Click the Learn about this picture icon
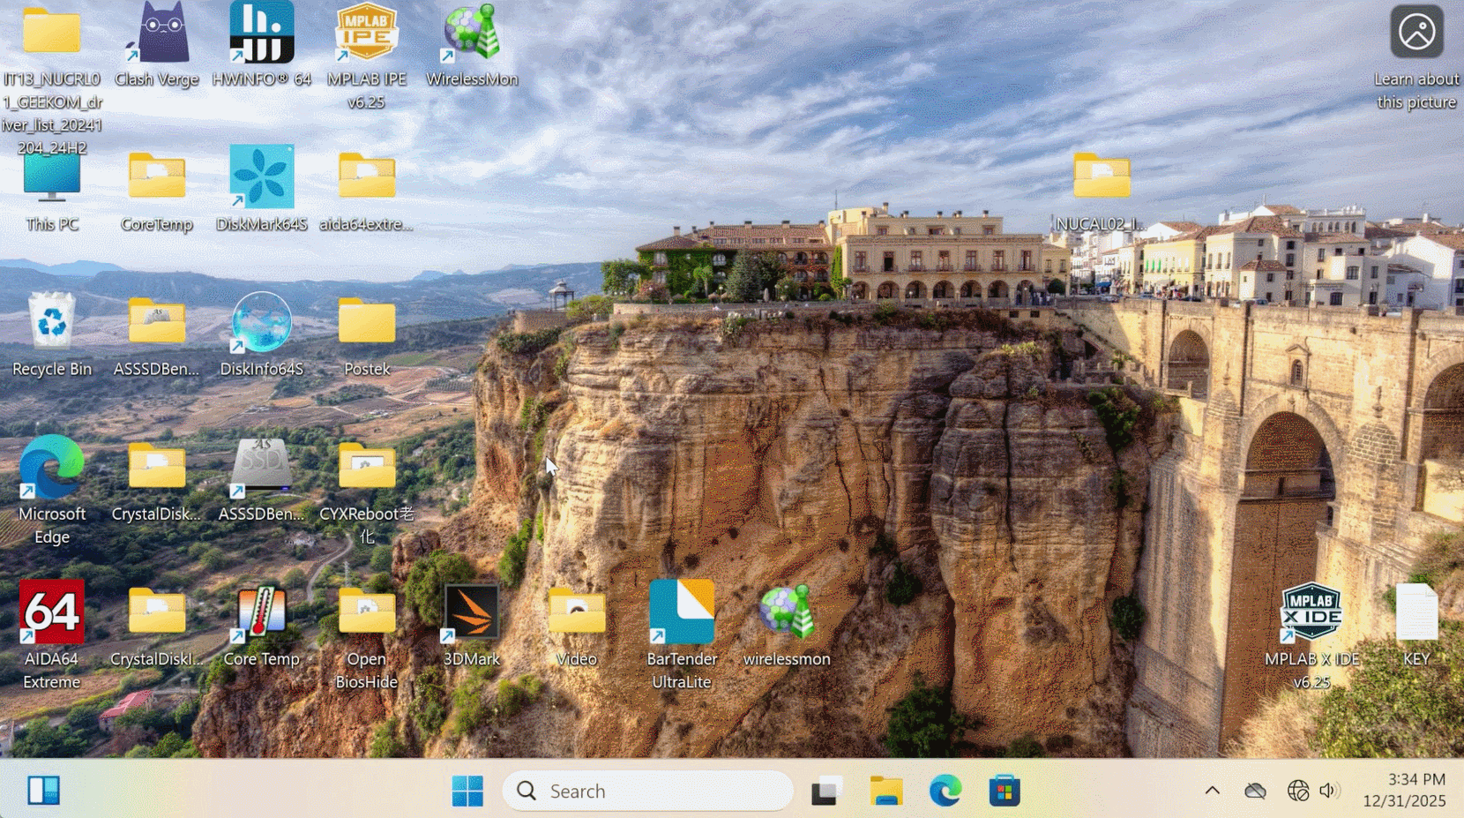This screenshot has width=1464, height=818. [1416, 34]
